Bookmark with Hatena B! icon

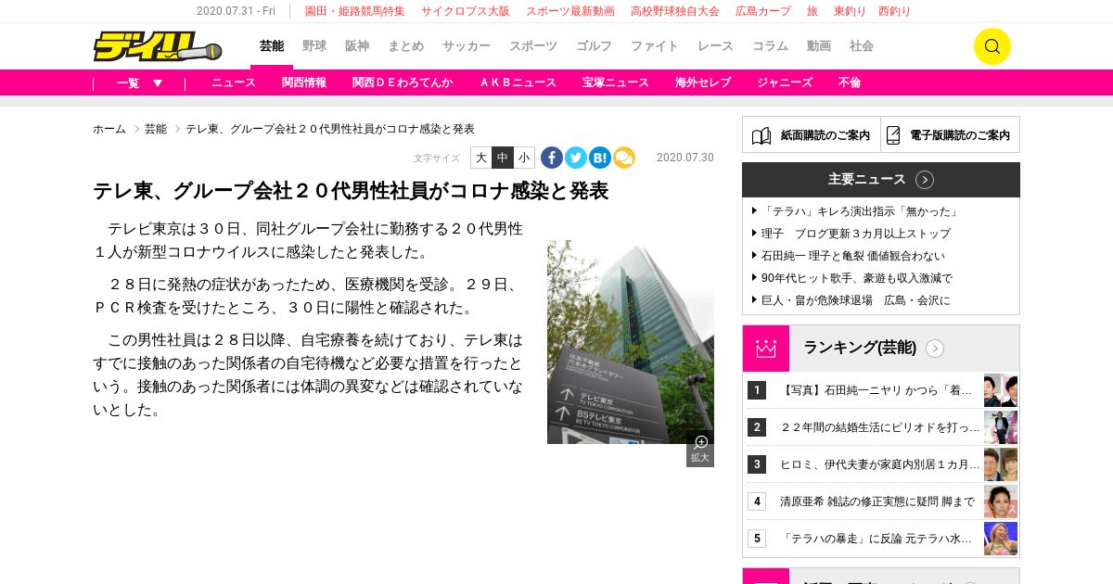(x=600, y=158)
